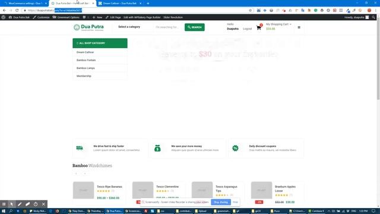Screen dimensions: 380x214
Task: Open Braeburn Apples Loose product title
Action: 285,189
